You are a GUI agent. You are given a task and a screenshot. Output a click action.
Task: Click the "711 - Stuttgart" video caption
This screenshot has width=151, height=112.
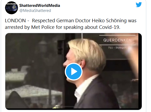point(117,48)
